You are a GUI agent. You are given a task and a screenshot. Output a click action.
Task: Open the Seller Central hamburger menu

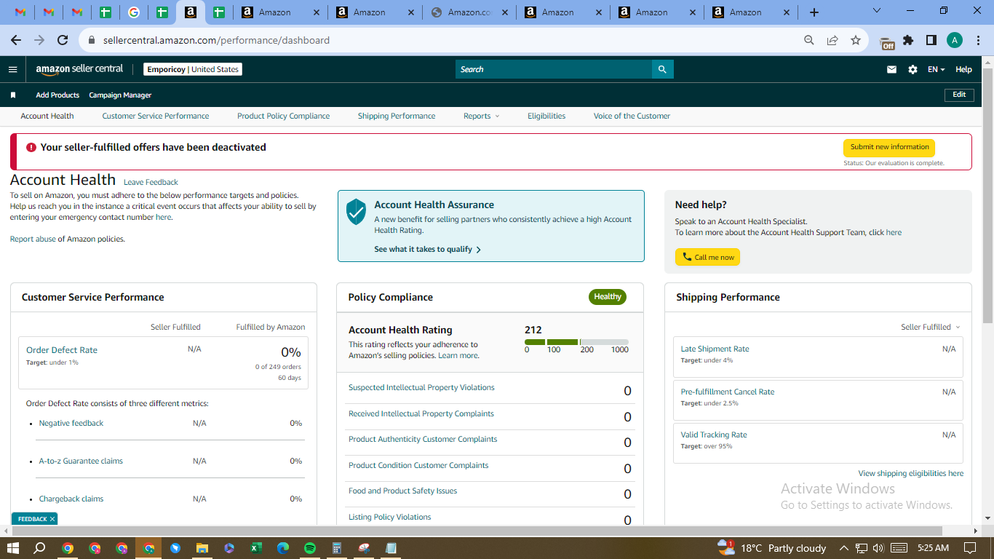click(x=12, y=69)
